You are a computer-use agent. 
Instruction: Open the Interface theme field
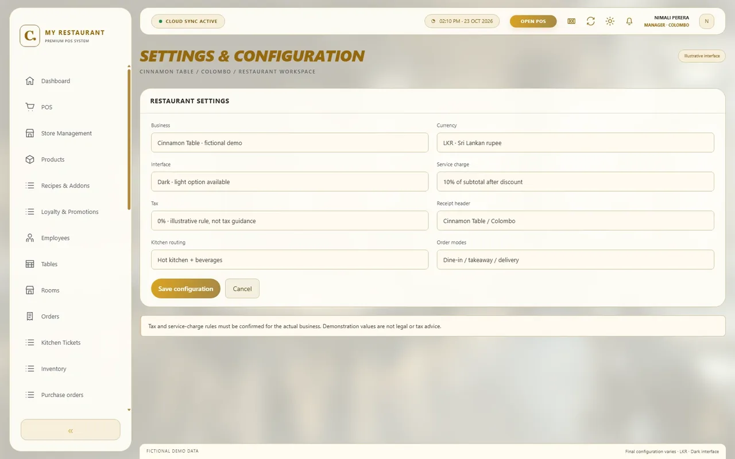(x=289, y=182)
